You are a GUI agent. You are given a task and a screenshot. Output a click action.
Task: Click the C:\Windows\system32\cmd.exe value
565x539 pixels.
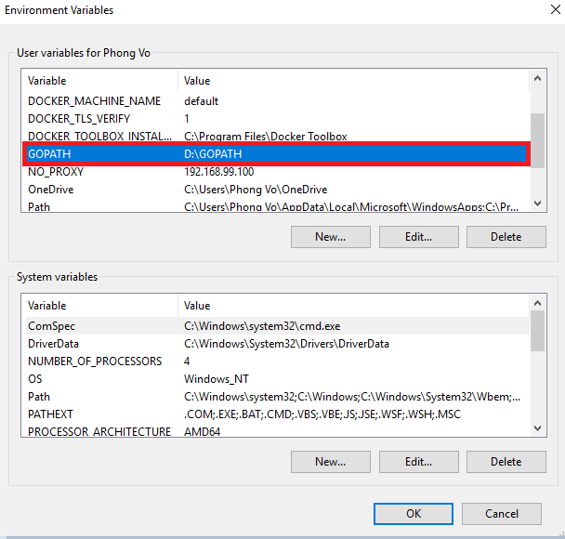(x=262, y=325)
